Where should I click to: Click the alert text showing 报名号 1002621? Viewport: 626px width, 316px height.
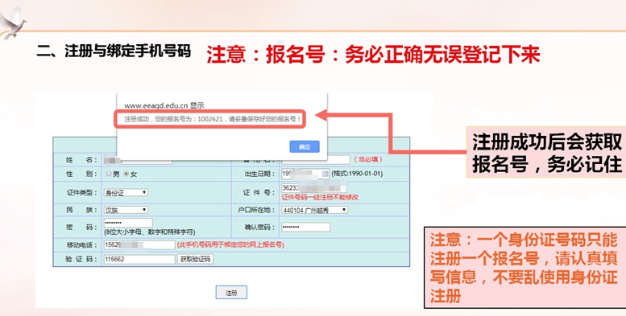click(x=213, y=119)
